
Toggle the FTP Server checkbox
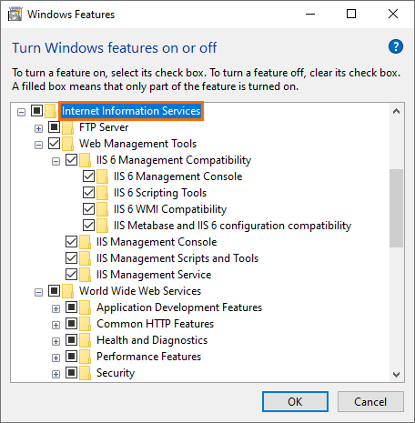[54, 127]
